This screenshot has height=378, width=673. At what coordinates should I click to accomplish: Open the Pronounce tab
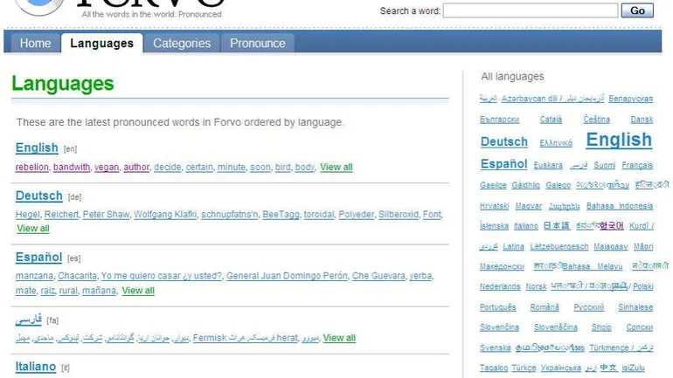click(x=258, y=43)
